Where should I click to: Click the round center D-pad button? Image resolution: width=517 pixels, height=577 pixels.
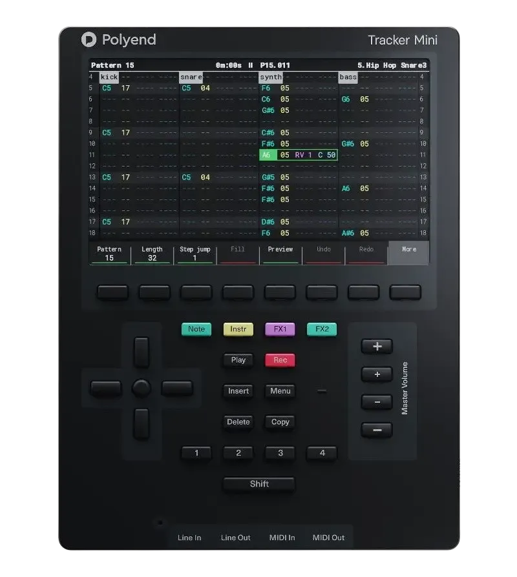142,388
